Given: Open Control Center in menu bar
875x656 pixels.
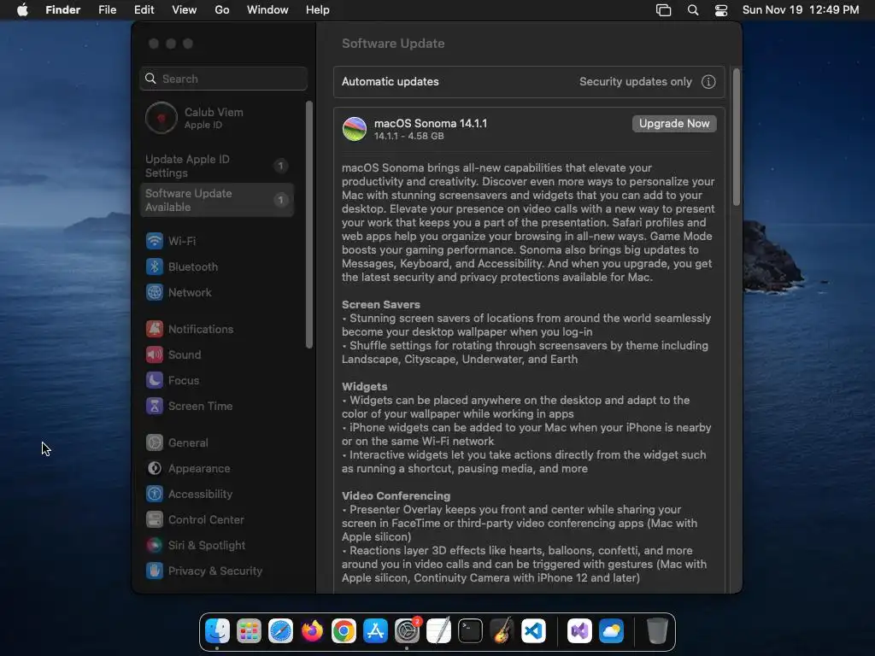Looking at the screenshot, I should 721,10.
